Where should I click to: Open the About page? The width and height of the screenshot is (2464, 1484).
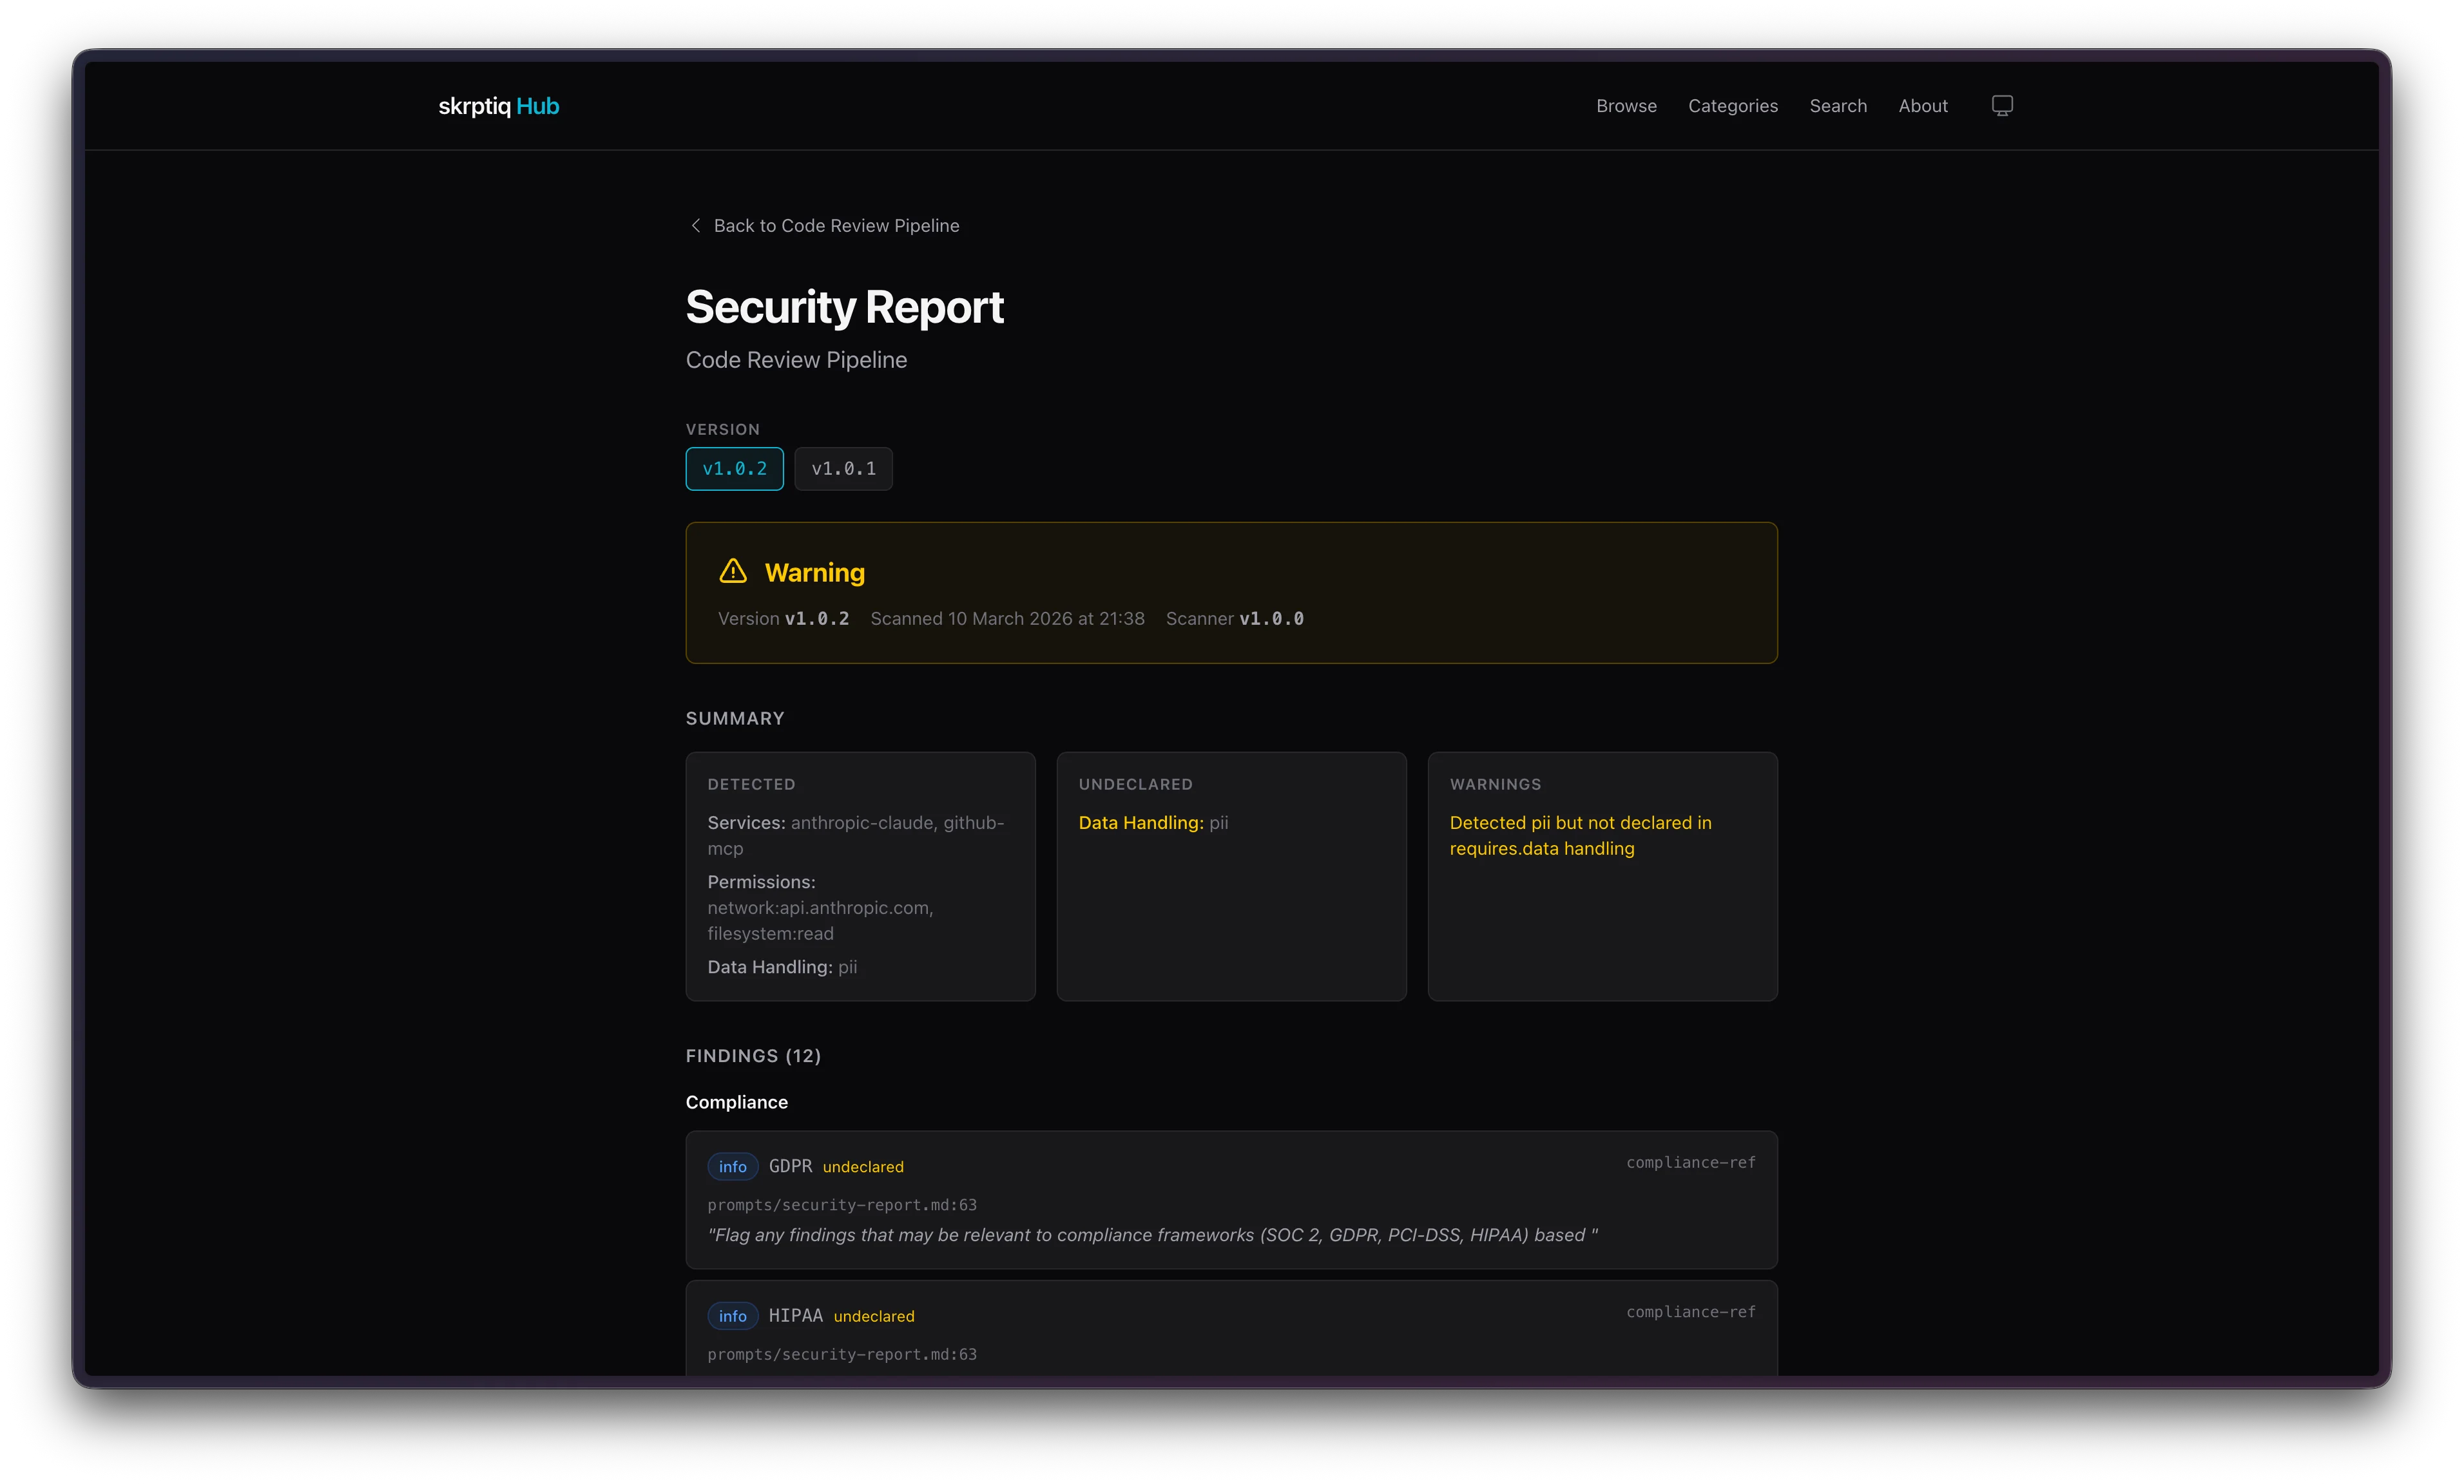pos(1922,105)
